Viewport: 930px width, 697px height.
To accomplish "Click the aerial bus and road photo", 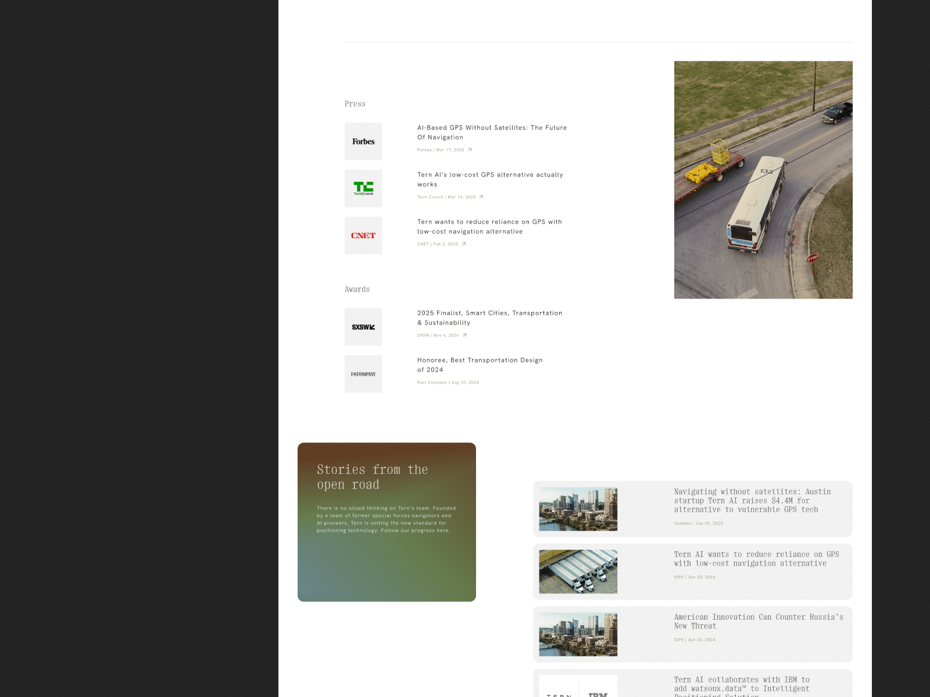I will 763,180.
